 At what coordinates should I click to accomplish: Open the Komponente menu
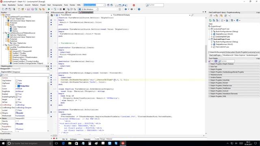click(x=57, y=5)
